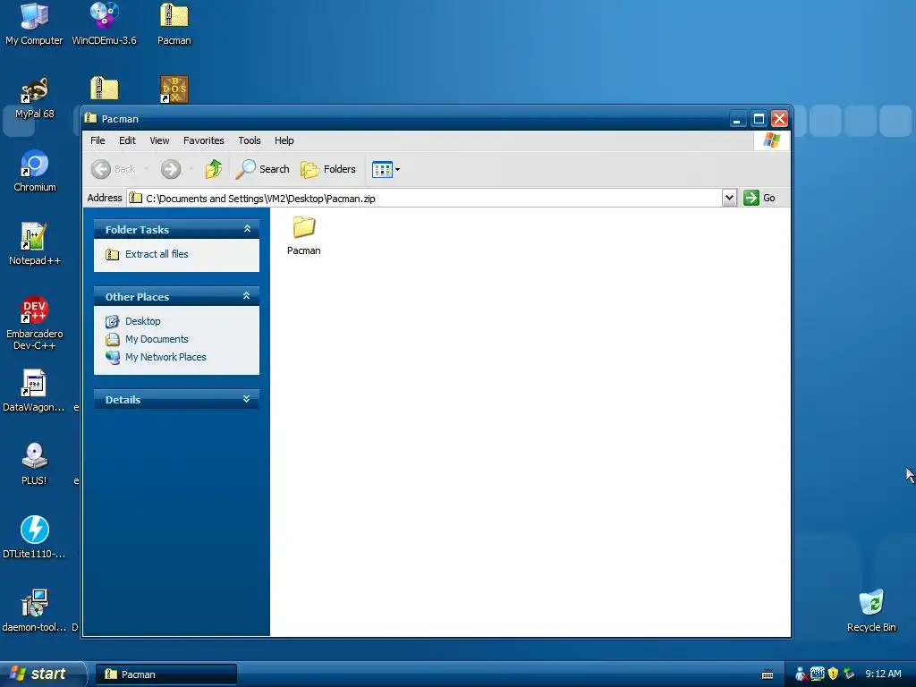The width and height of the screenshot is (916, 687).
Task: Select the MyPal 68 desktop shortcut
Action: [35, 98]
